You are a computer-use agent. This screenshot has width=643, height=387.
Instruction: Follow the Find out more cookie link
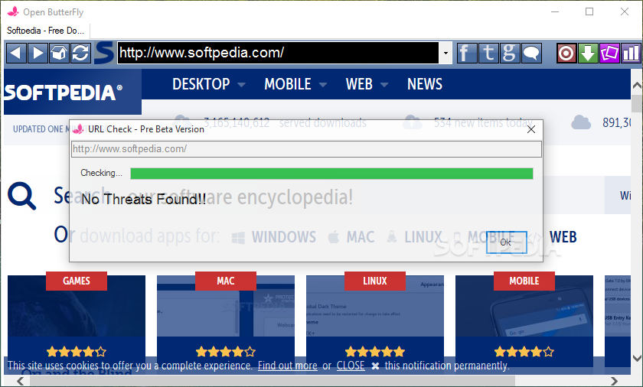[288, 366]
